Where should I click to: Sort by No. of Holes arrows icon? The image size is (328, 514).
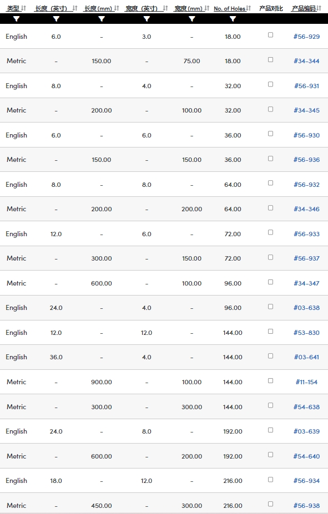click(249, 8)
